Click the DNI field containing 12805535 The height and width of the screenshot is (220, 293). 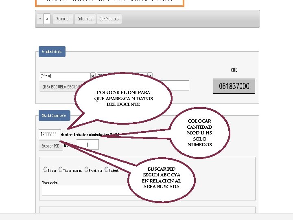(50, 134)
